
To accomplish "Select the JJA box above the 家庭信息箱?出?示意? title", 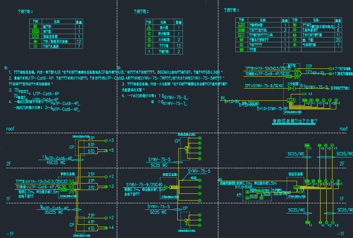I will pyautogui.click(x=291, y=100).
